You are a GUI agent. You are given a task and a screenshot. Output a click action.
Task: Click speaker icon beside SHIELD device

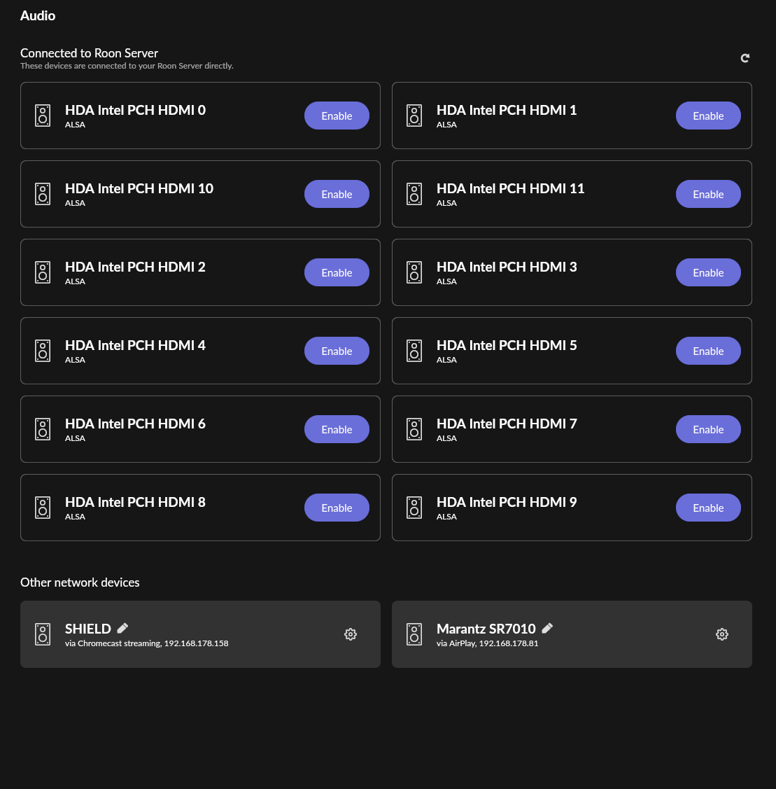coord(43,634)
